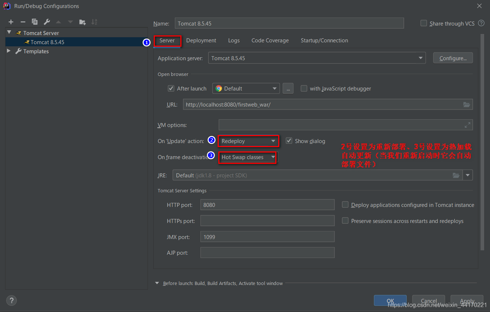Open On 'Update' action Redeploy dropdown
This screenshot has width=490, height=312.
click(248, 141)
